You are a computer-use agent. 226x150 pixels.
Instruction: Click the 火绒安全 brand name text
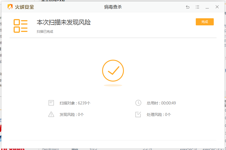(24, 7)
